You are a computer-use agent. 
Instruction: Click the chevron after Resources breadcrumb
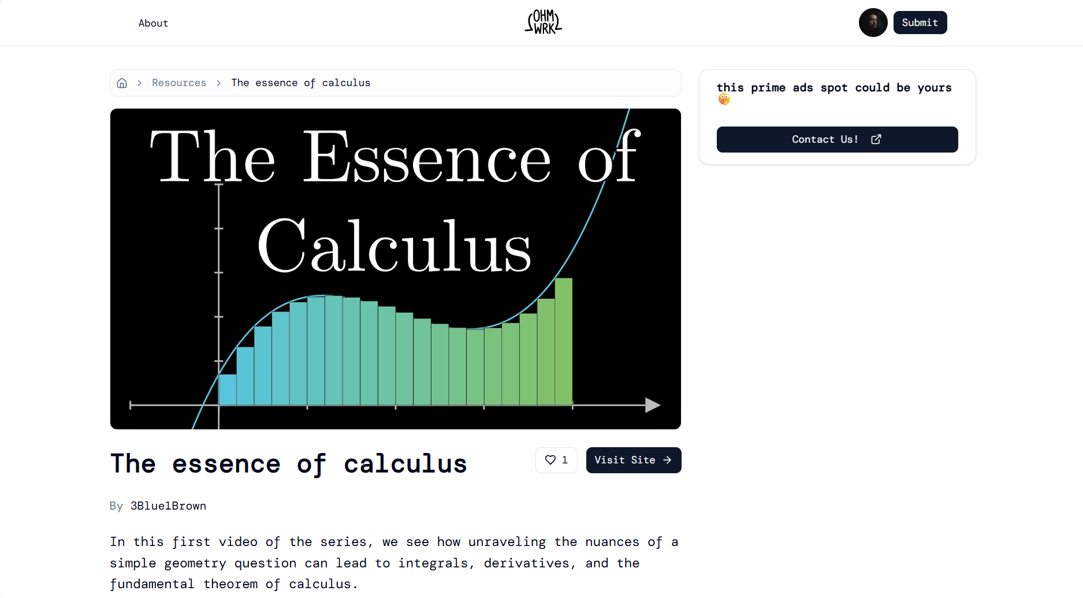pyautogui.click(x=219, y=83)
